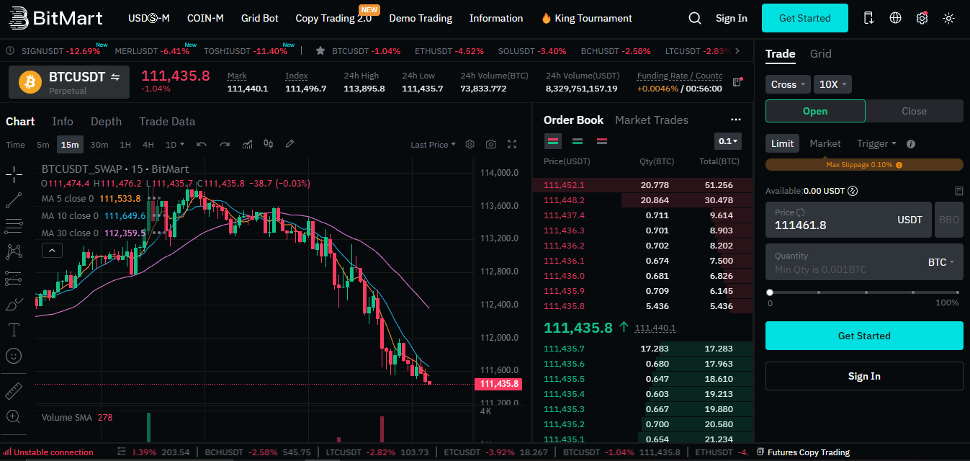Show only buy orders in order book
This screenshot has height=461, width=970.
[578, 141]
